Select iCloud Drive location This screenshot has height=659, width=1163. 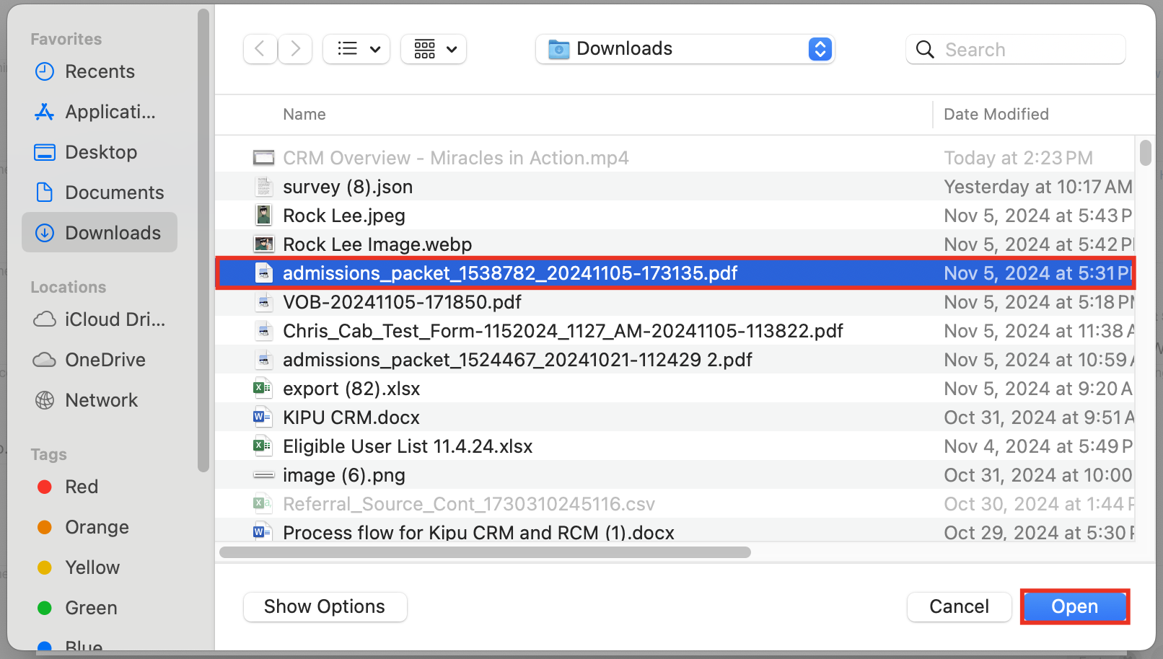point(115,319)
